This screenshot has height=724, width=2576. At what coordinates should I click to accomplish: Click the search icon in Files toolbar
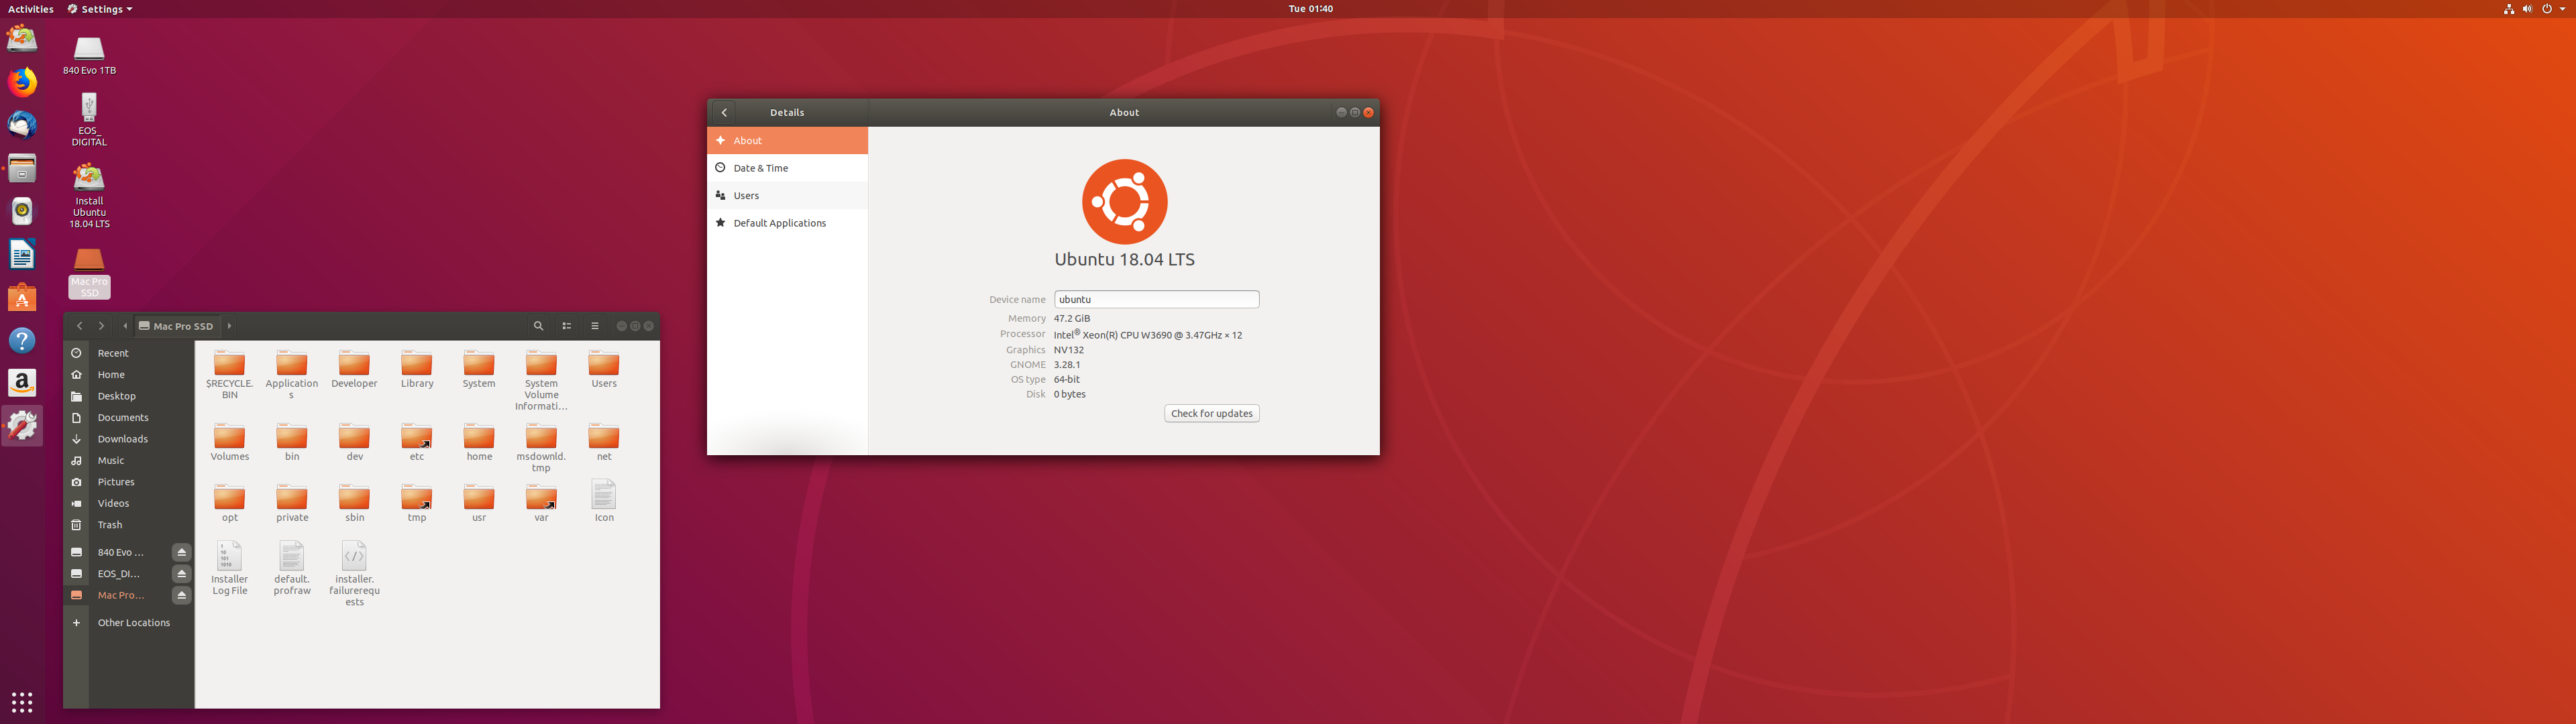pos(538,326)
